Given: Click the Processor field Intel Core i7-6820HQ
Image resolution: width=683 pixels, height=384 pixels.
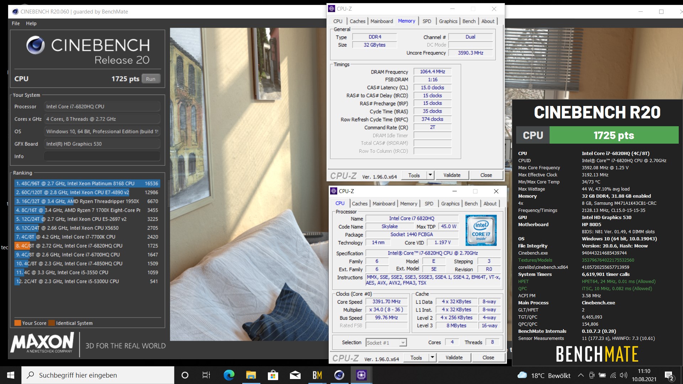Looking at the screenshot, I should click(x=102, y=107).
